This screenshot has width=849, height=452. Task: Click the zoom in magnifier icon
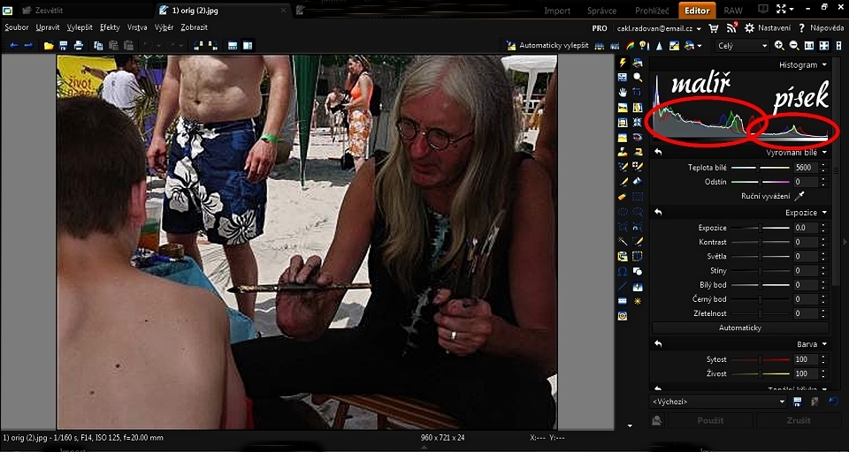[779, 45]
